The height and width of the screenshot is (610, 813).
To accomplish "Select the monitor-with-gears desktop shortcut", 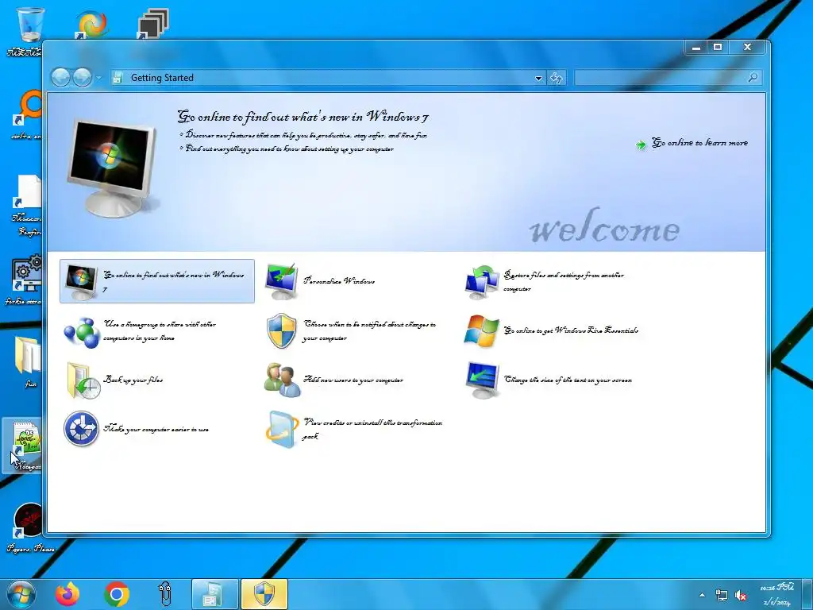I will tap(25, 279).
